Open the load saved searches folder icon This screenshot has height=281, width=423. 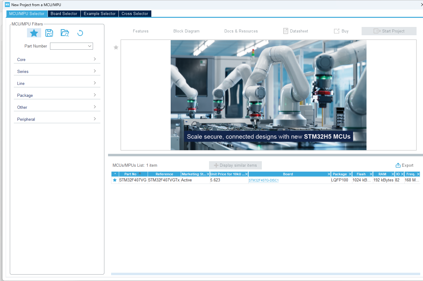tap(65, 33)
